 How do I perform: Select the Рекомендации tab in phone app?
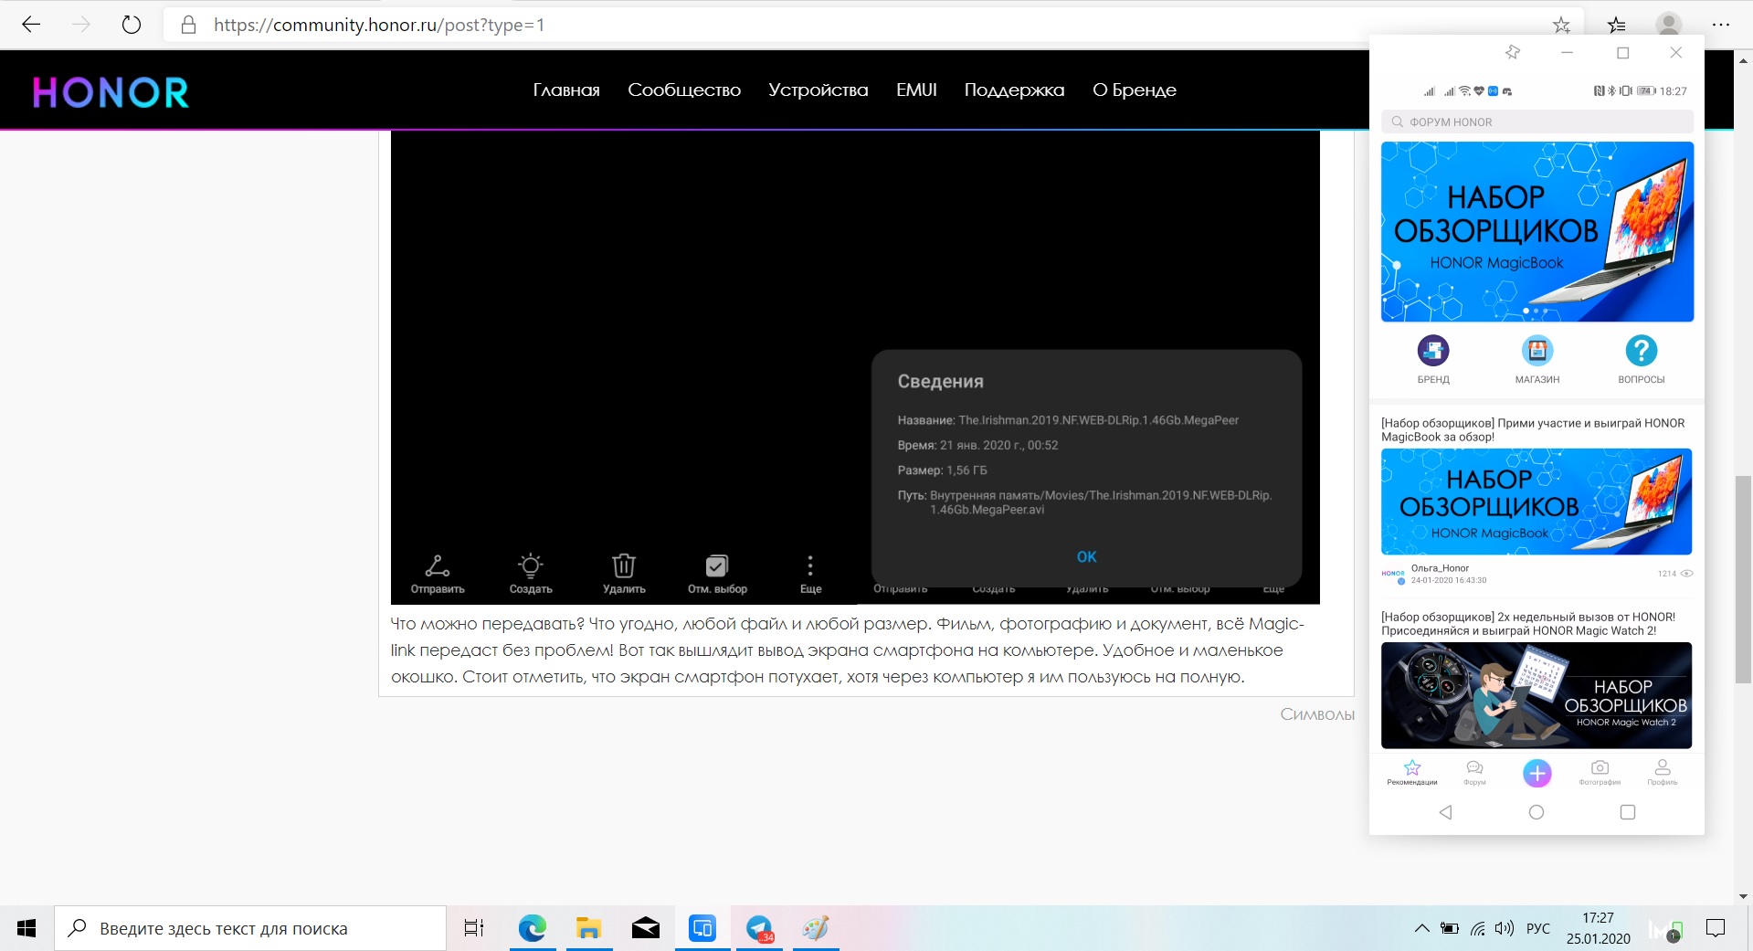(x=1412, y=773)
